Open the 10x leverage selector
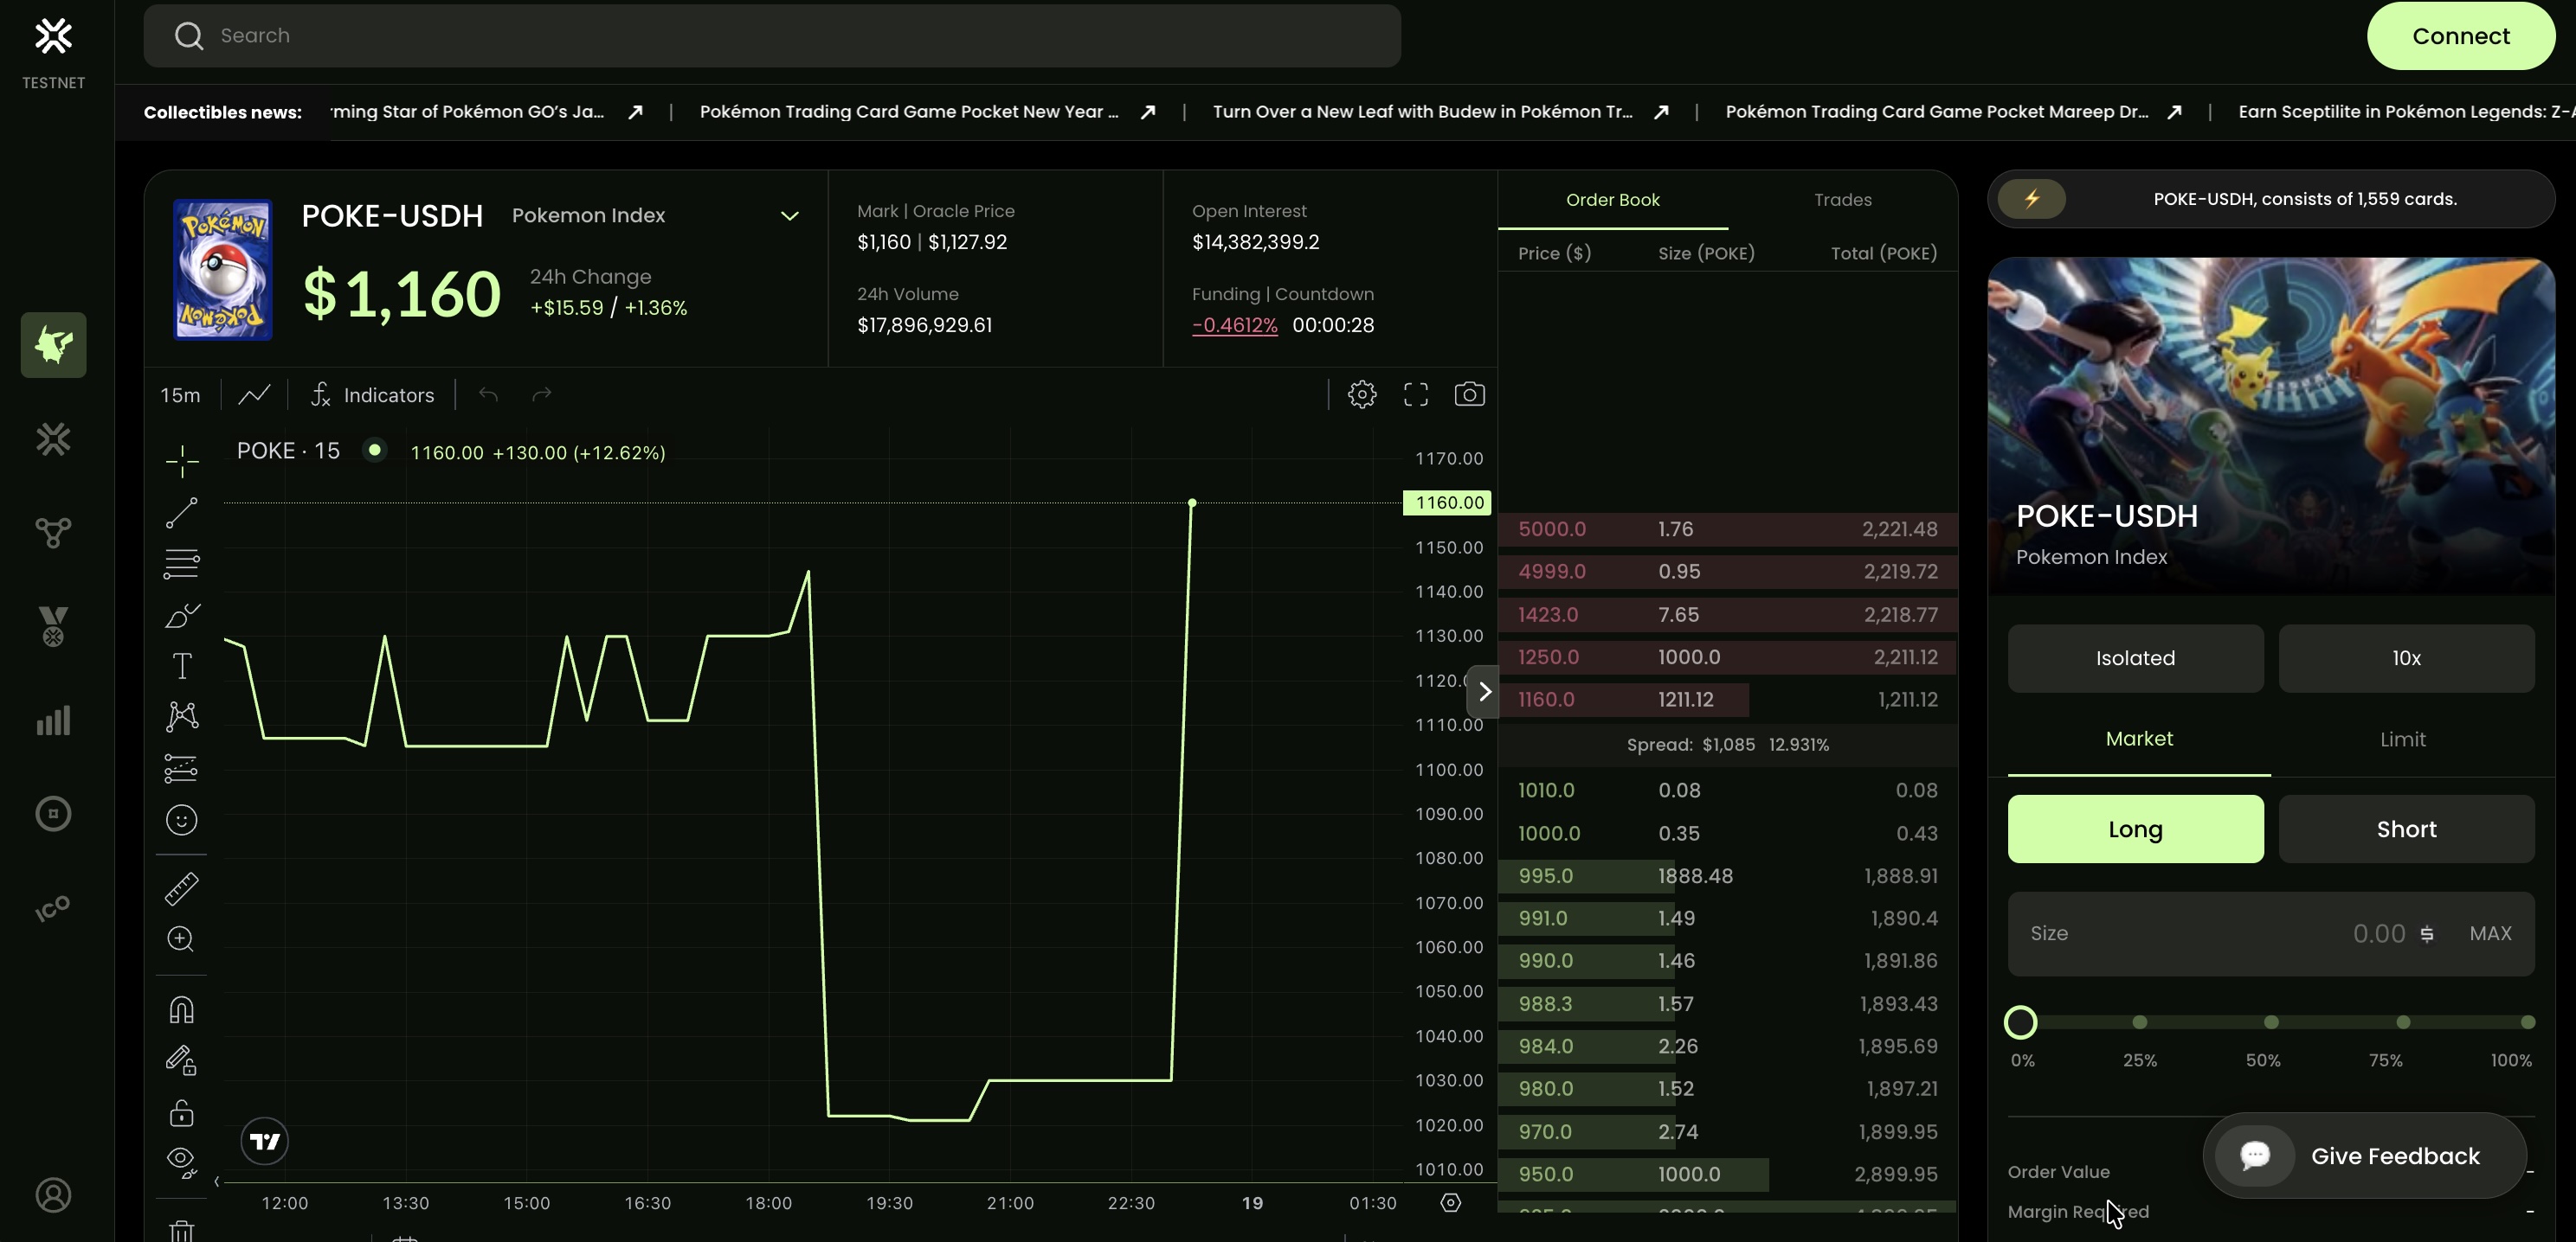This screenshot has height=1242, width=2576. (2405, 658)
